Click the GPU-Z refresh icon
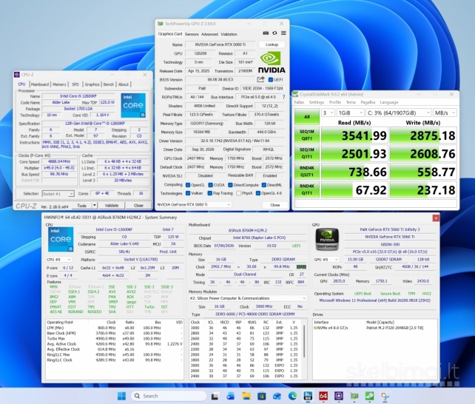Image resolution: width=475 pixels, height=404 pixels. [274, 33]
